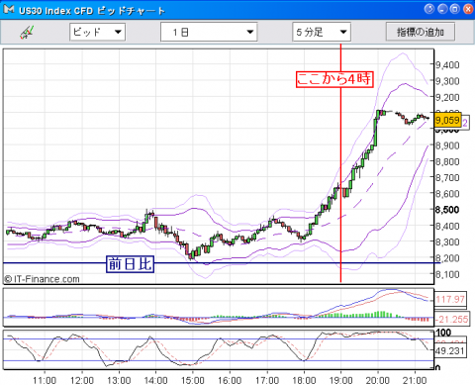Viewport: 475px width, 385px height.
Task: Click the blue help window button
Action: coord(429,9)
